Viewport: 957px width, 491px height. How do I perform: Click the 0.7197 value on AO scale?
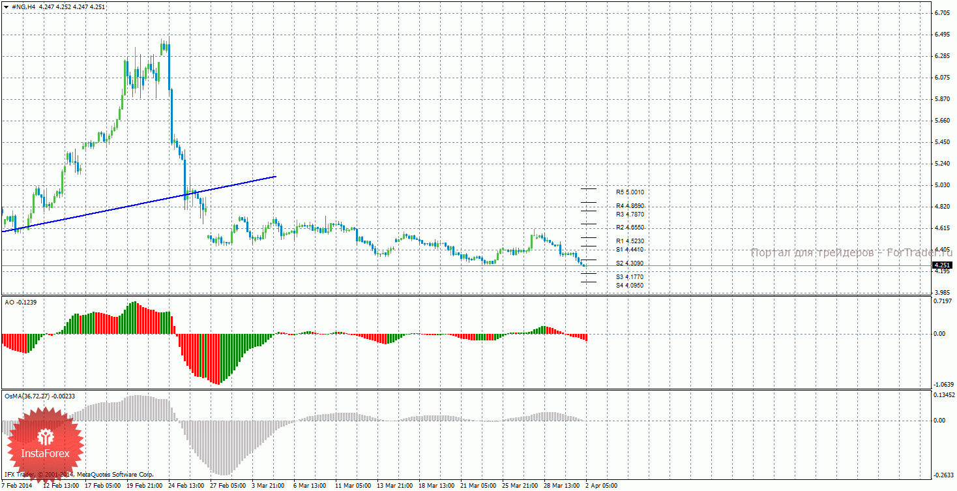pyautogui.click(x=943, y=301)
